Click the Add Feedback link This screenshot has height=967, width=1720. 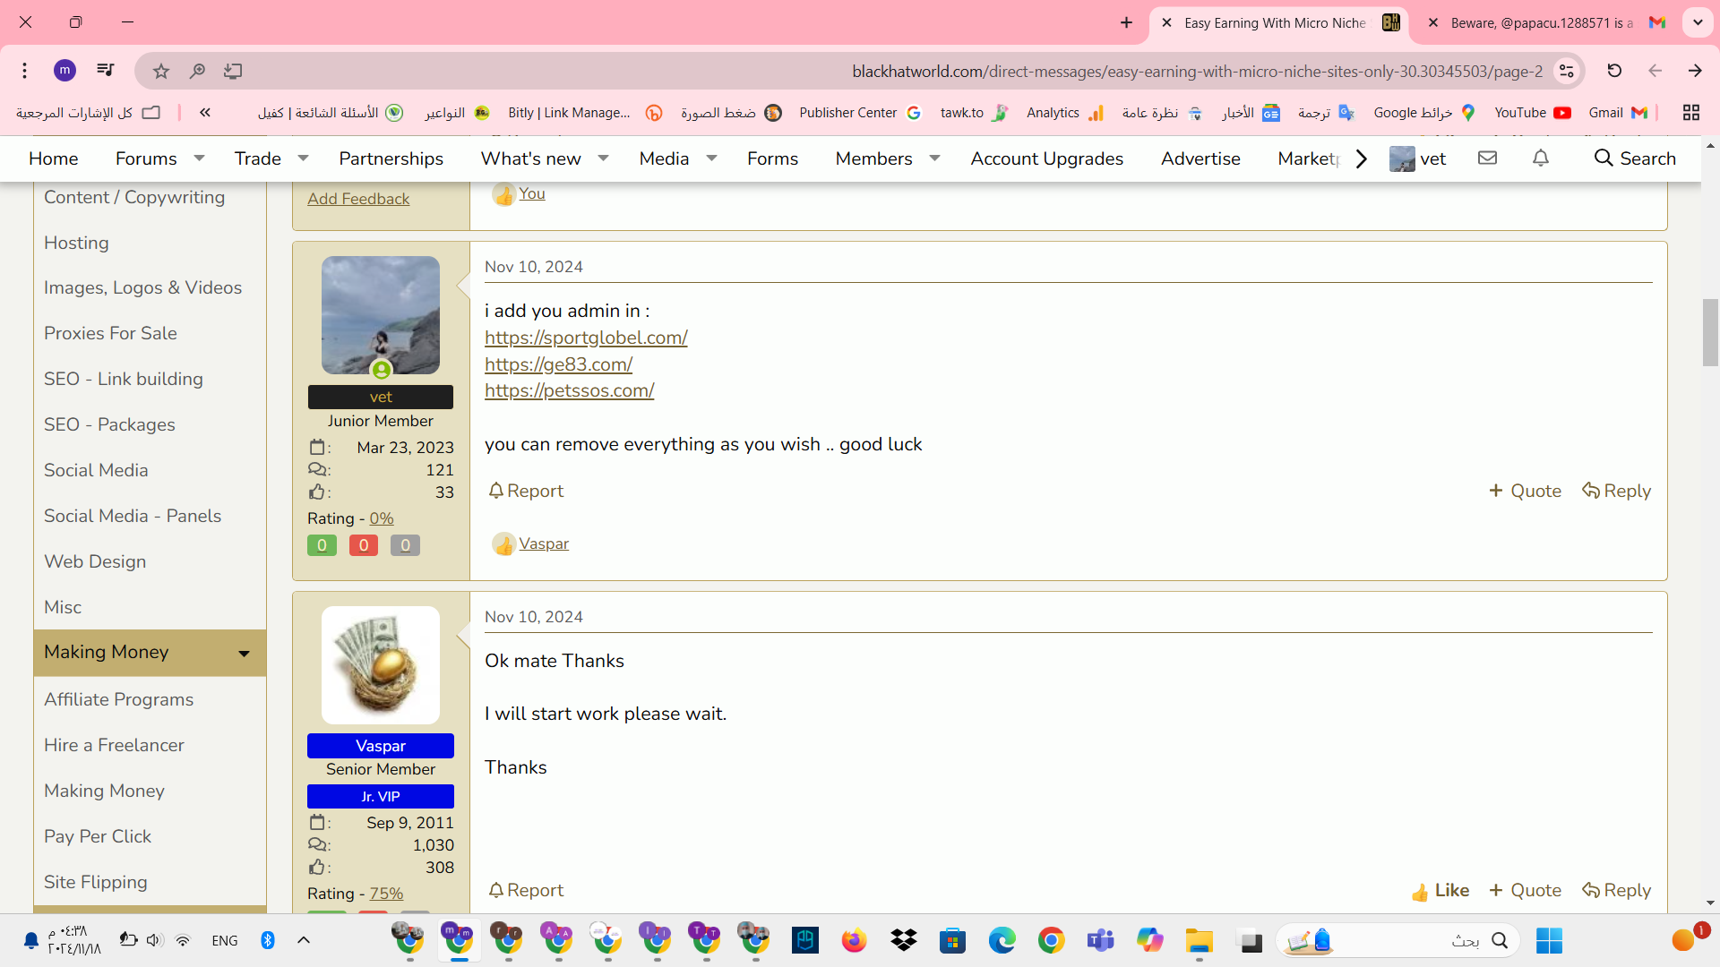pyautogui.click(x=358, y=199)
